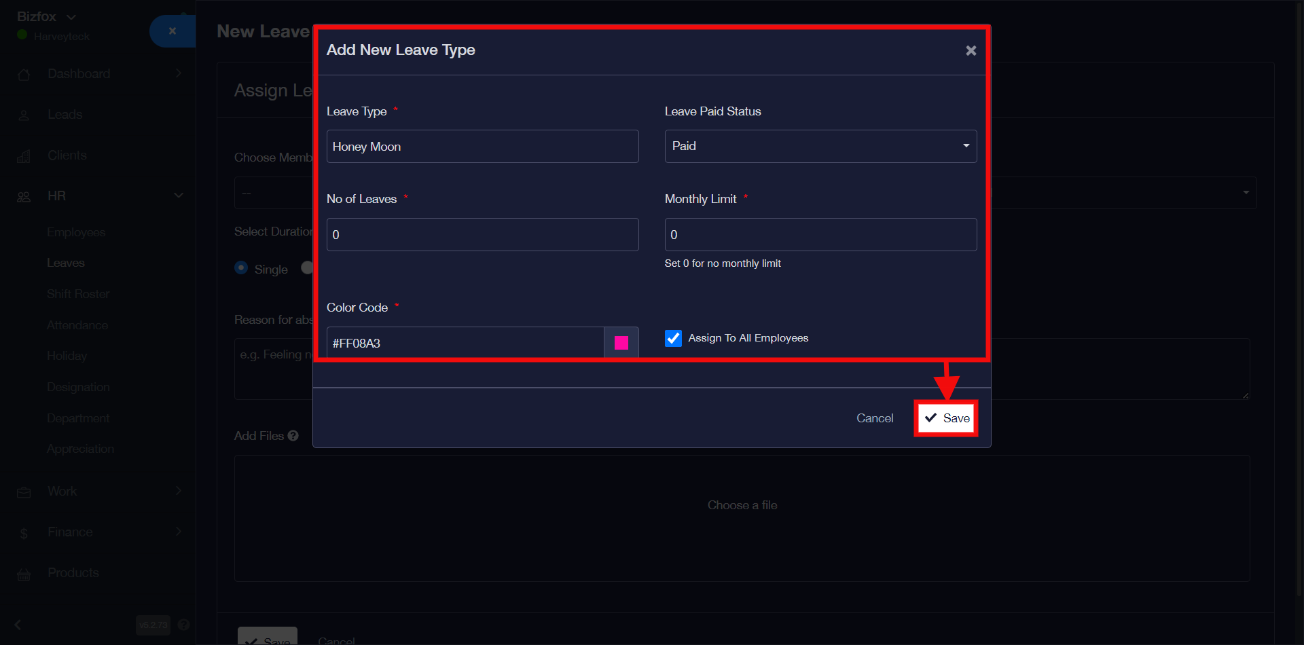
Task: Click the Leave Type input field
Action: click(482, 147)
